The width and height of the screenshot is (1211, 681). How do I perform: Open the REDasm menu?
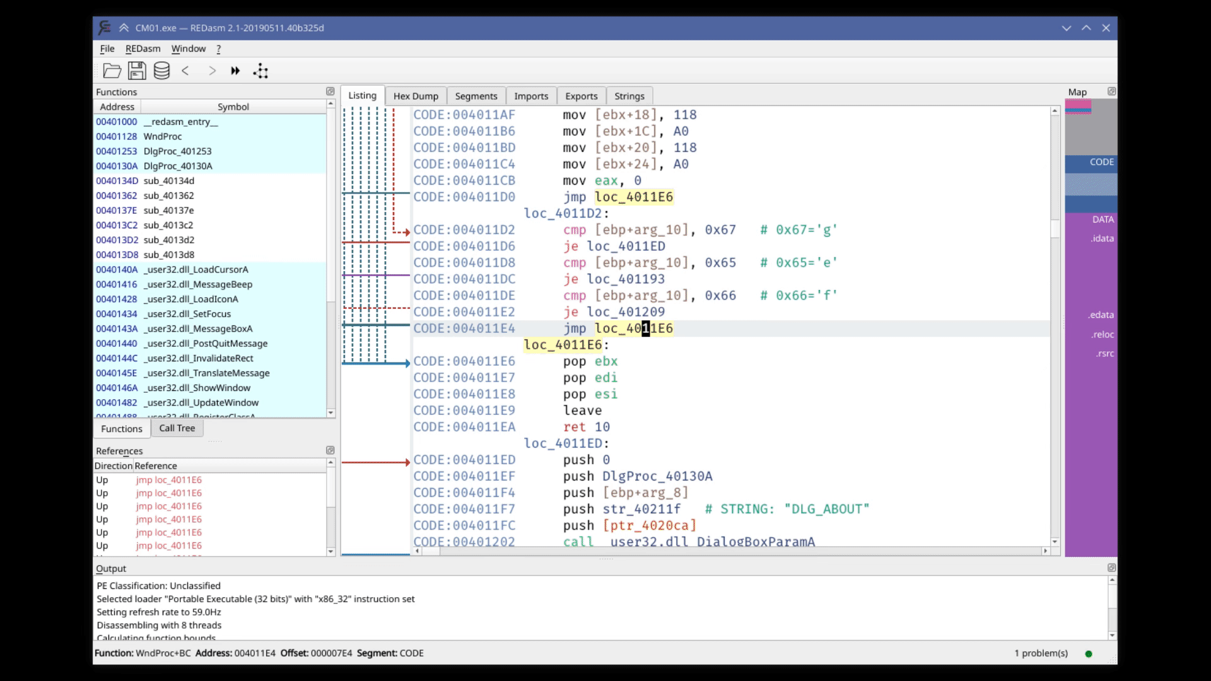click(x=143, y=49)
